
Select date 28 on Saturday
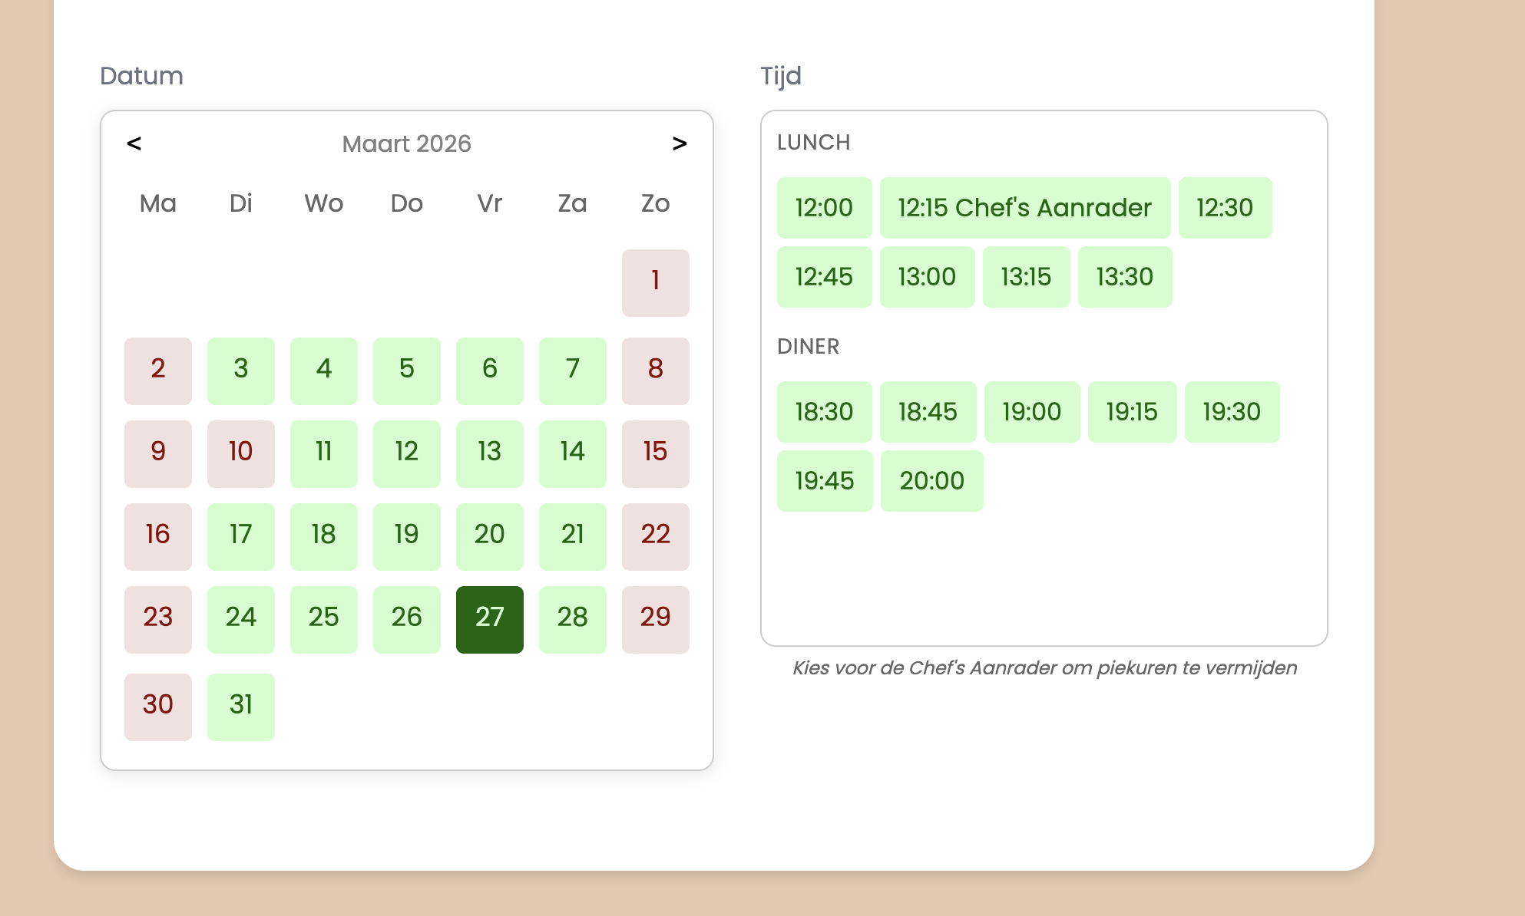pyautogui.click(x=573, y=619)
